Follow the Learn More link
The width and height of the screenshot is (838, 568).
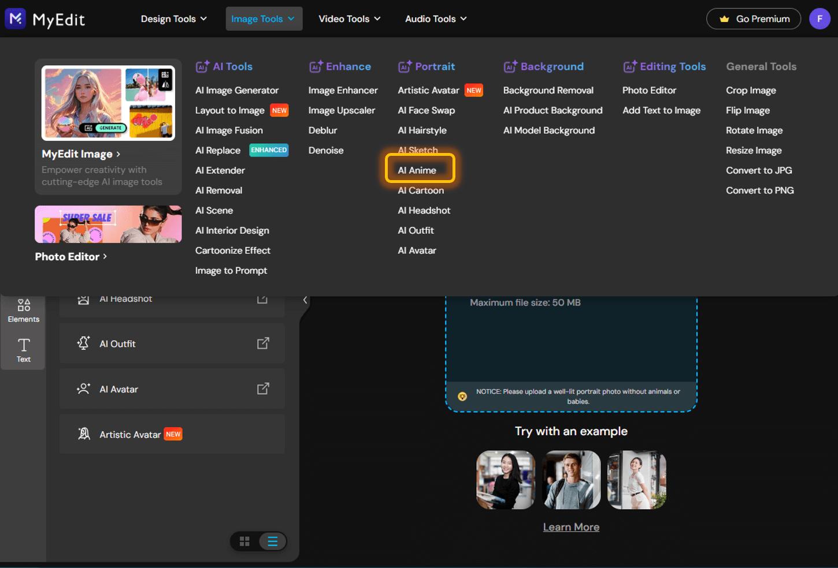(x=571, y=527)
